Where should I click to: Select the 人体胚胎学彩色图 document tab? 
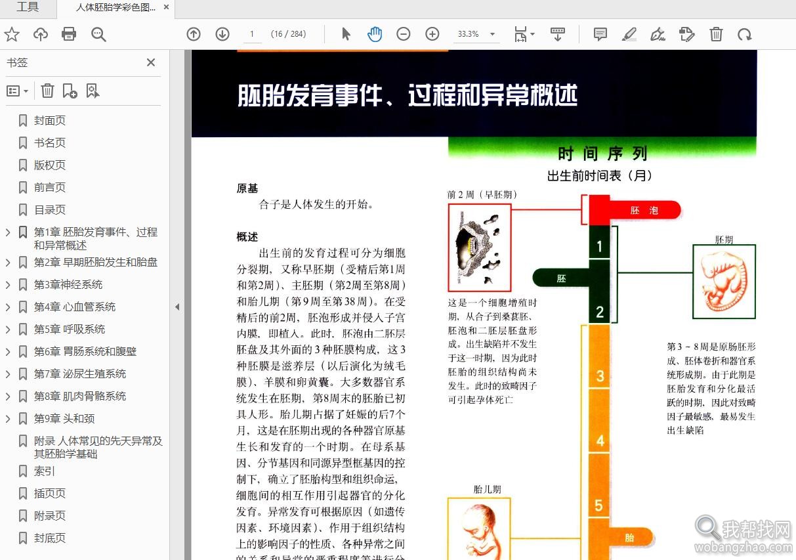pos(115,8)
